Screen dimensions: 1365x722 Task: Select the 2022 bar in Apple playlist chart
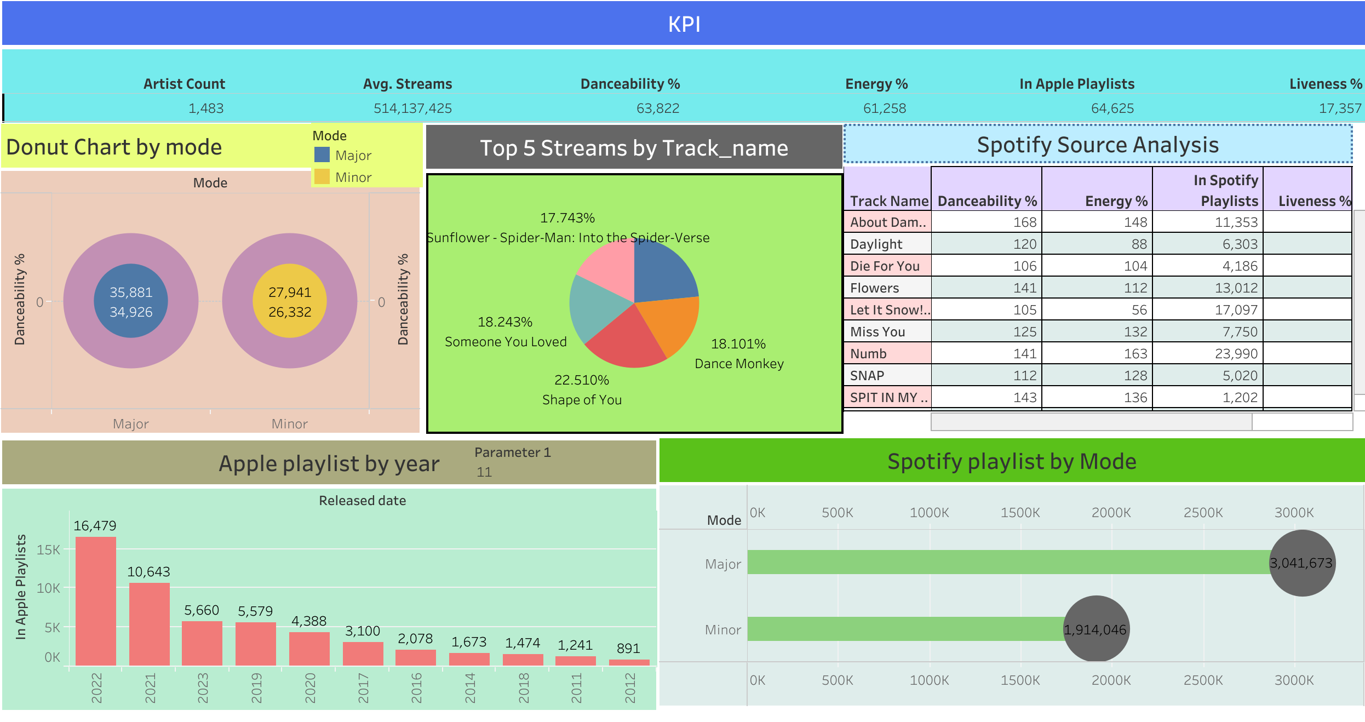(x=96, y=600)
